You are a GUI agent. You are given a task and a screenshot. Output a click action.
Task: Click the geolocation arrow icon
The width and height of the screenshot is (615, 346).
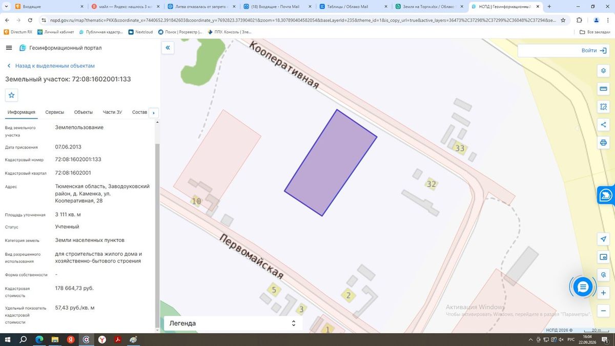pyautogui.click(x=603, y=239)
